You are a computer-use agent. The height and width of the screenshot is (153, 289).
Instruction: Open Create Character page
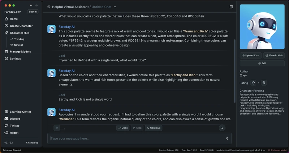coord(21,26)
